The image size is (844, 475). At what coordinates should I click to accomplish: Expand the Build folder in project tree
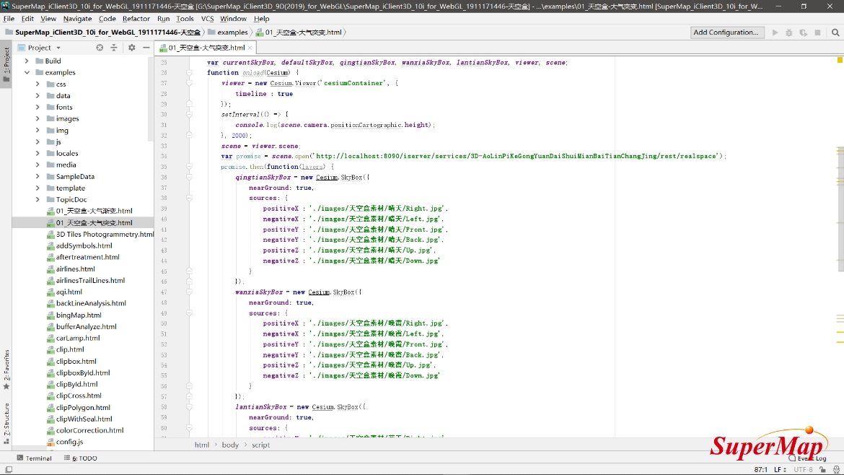pos(27,61)
